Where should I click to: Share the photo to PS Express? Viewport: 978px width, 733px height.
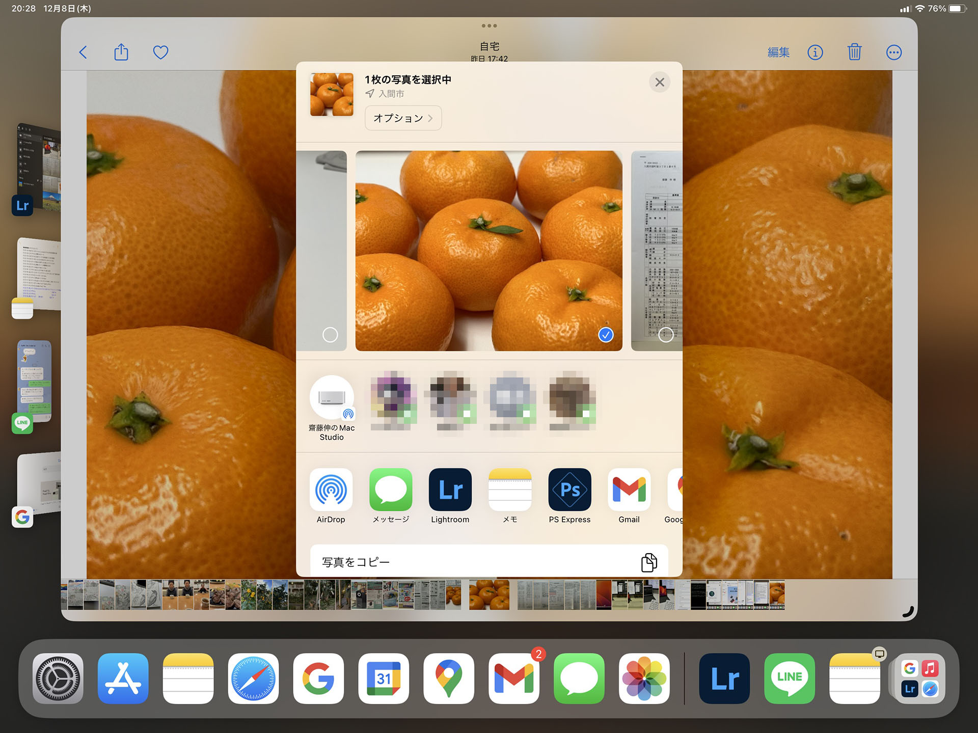[x=569, y=490]
